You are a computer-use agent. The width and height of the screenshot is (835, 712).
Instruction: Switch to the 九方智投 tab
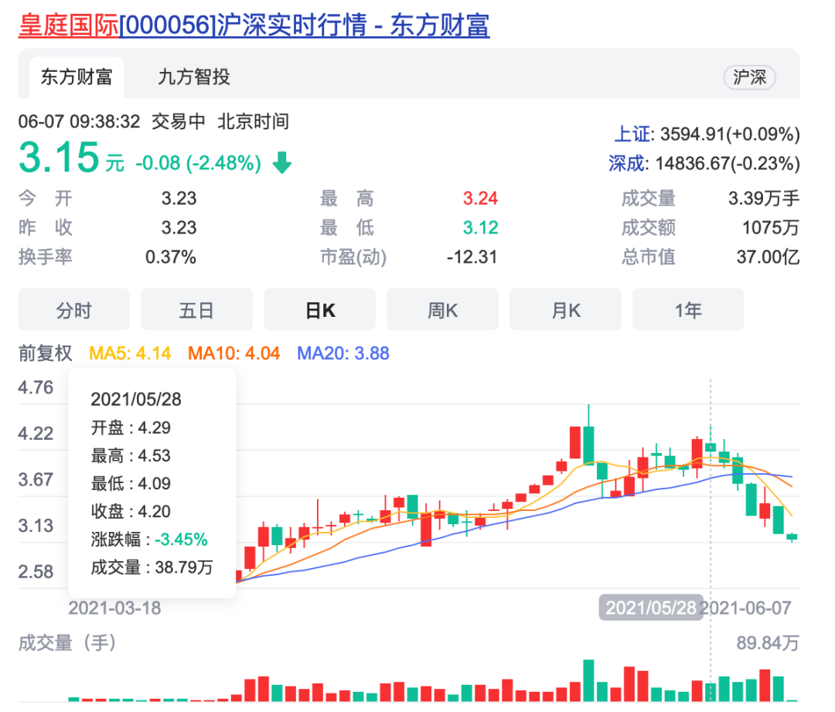pyautogui.click(x=194, y=77)
